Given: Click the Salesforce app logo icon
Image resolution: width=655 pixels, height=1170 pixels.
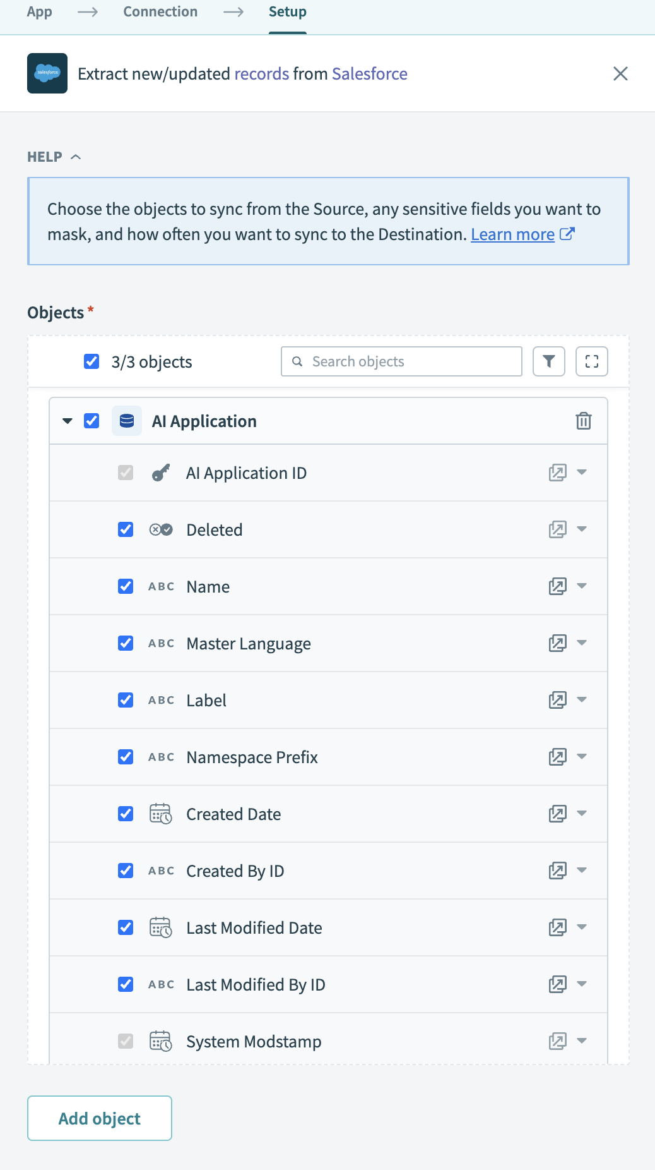Looking at the screenshot, I should tap(47, 73).
